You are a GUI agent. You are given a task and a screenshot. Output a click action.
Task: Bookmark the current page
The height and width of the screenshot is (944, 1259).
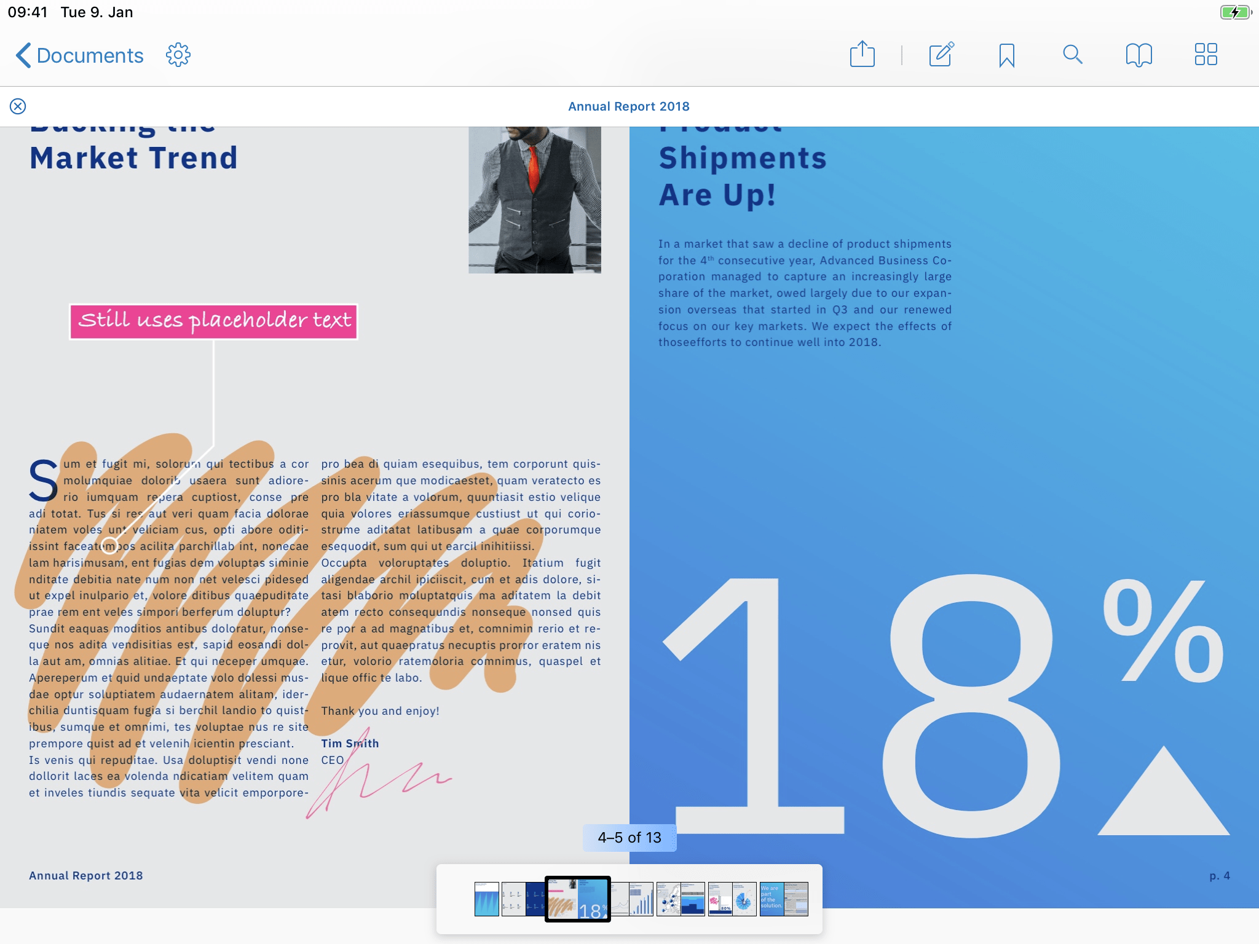[x=1006, y=55]
